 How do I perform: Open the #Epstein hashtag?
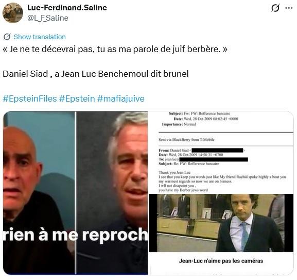point(77,98)
